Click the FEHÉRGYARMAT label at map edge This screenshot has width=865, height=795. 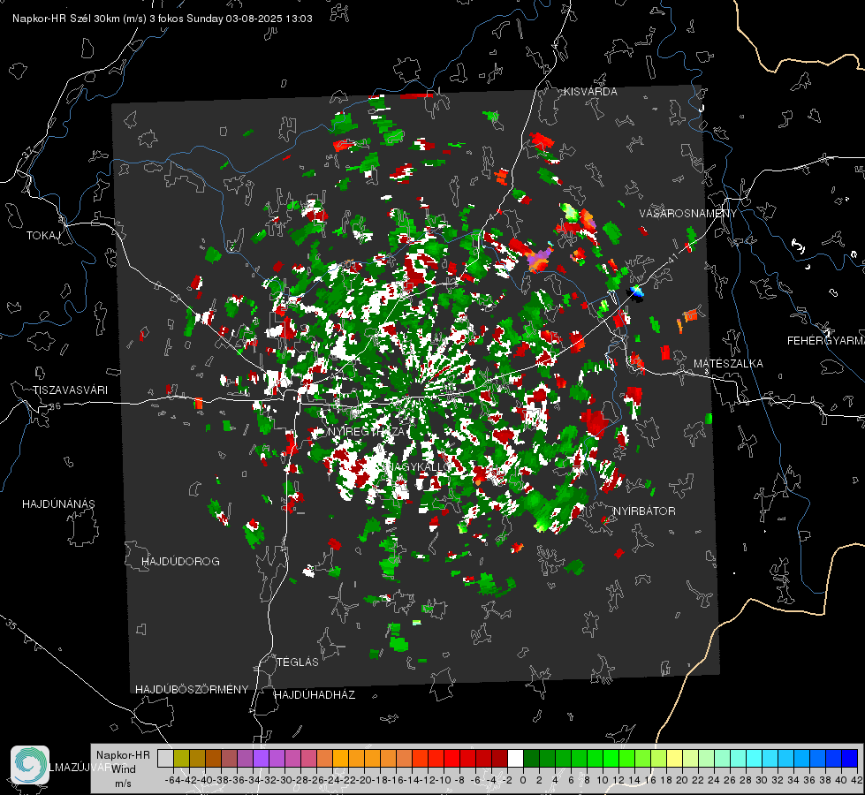(x=825, y=341)
